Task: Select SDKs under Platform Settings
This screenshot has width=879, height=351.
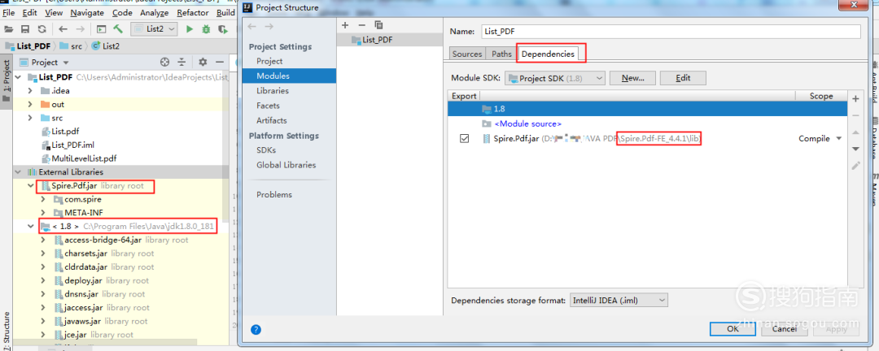Action: (265, 150)
